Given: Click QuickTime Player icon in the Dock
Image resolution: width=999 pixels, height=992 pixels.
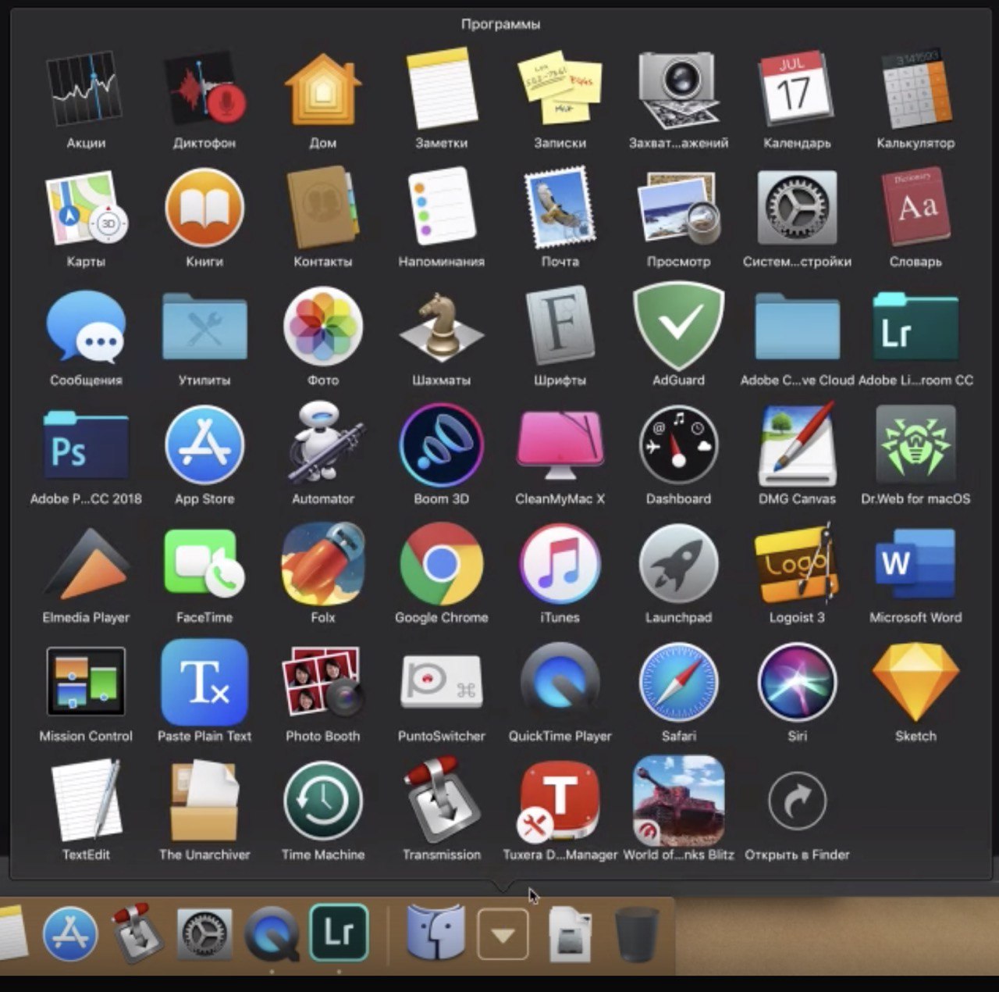Looking at the screenshot, I should [x=272, y=933].
